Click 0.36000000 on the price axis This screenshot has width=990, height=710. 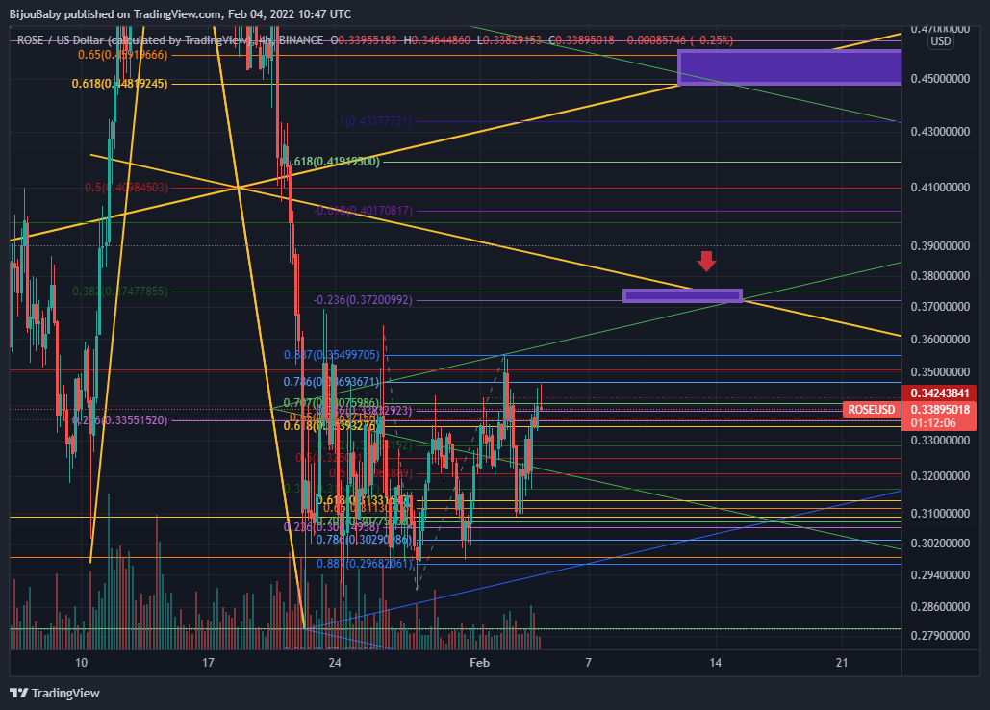coord(940,340)
